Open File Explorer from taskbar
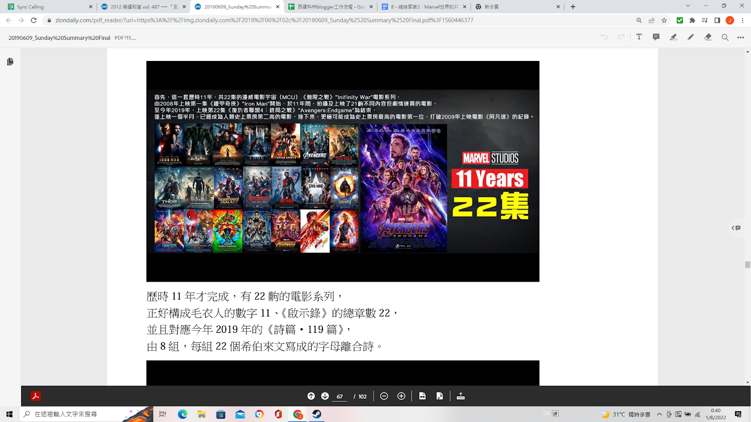Screen dimensions: 751x422 (x=201, y=414)
